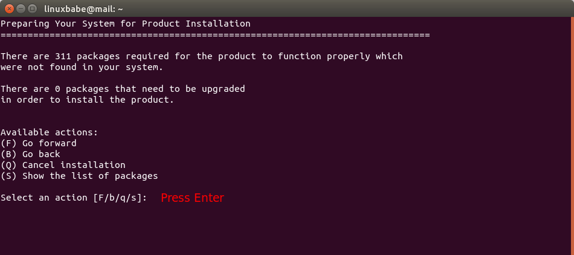The width and height of the screenshot is (574, 255).
Task: Click 'were not found in your system' line
Action: coord(82,67)
